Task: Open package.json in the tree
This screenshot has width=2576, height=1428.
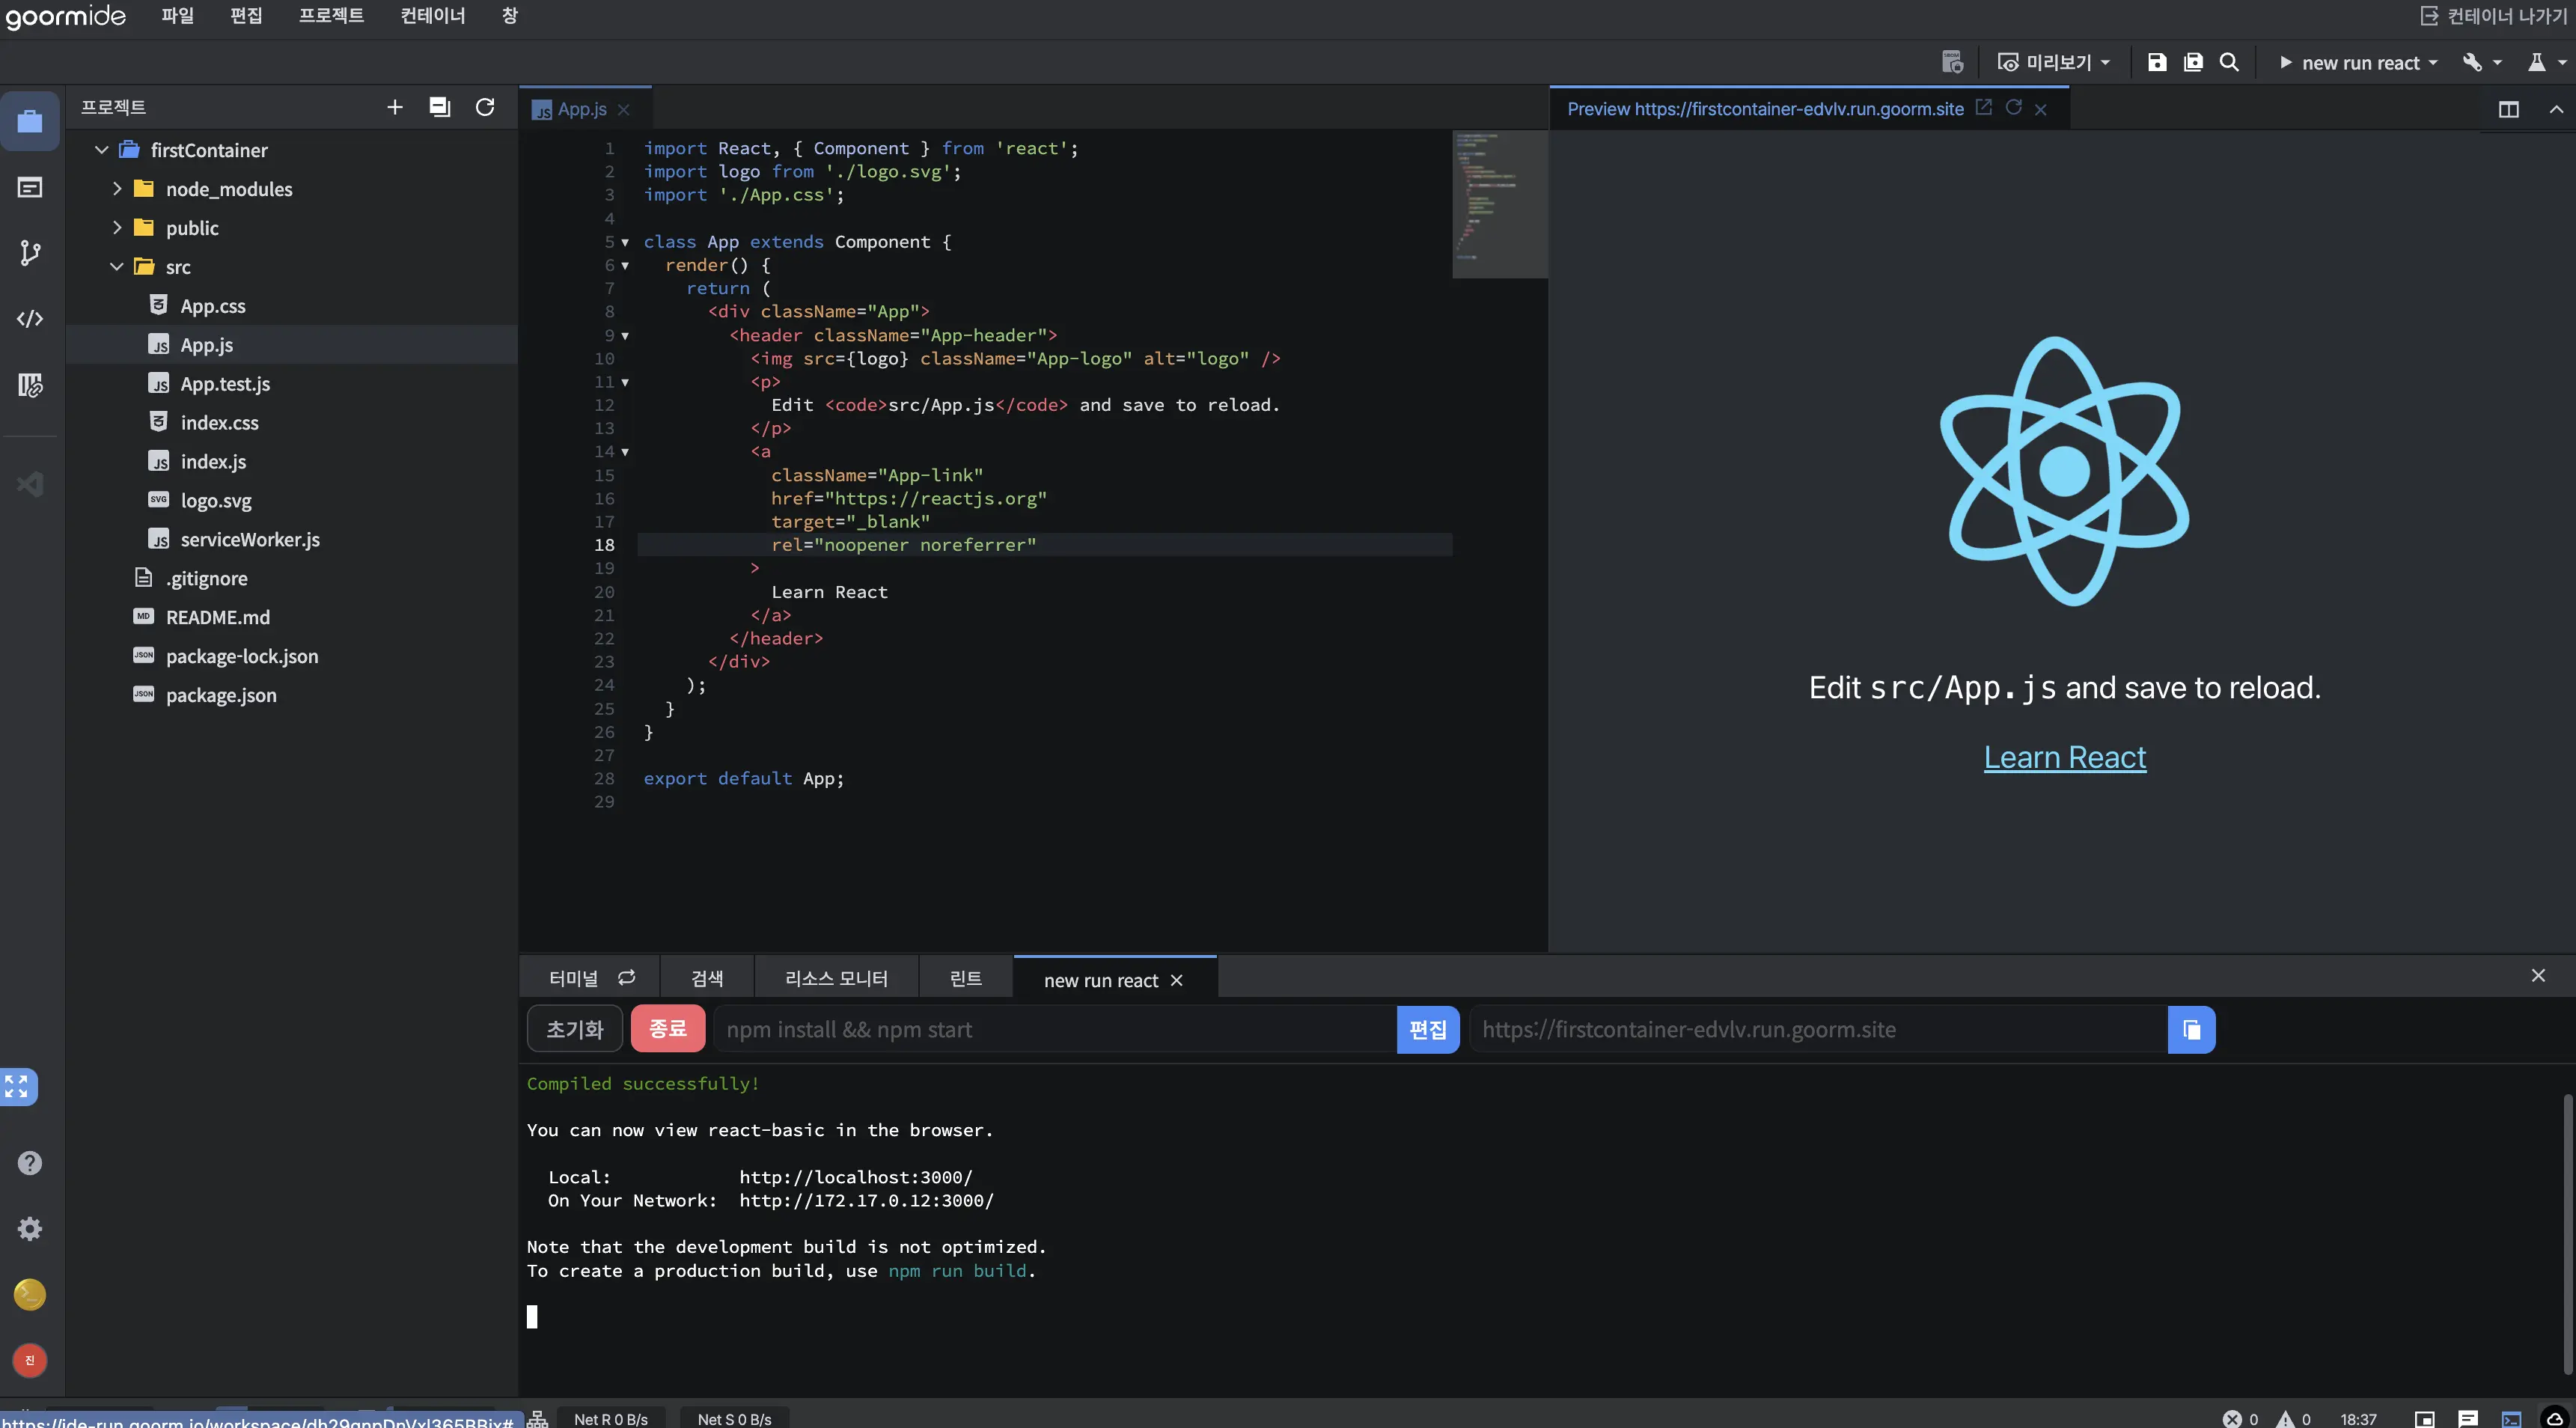Action: tap(221, 695)
